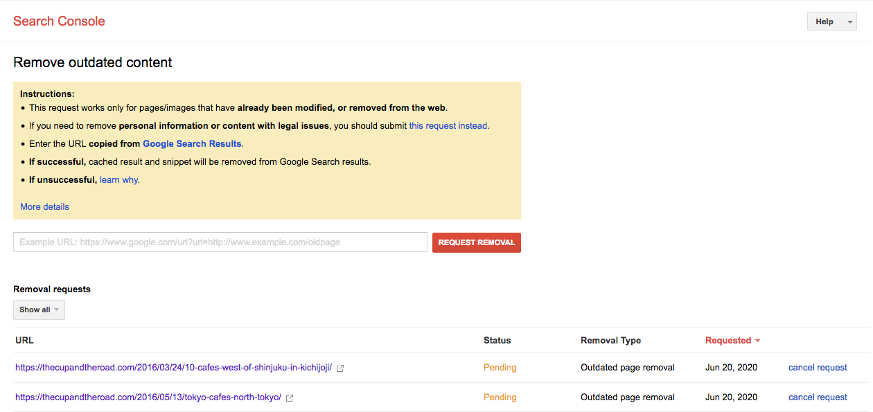Image resolution: width=873 pixels, height=412 pixels.
Task: Select Outdated page removal in north-tokyo row
Action: point(628,397)
